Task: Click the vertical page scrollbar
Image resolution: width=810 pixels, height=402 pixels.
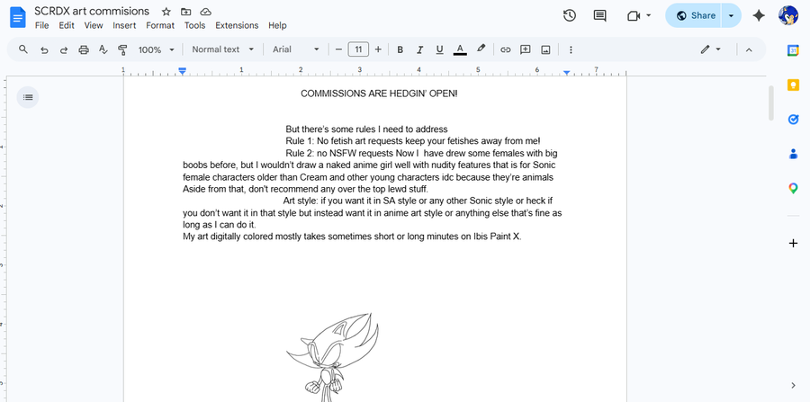Action: coord(770,103)
